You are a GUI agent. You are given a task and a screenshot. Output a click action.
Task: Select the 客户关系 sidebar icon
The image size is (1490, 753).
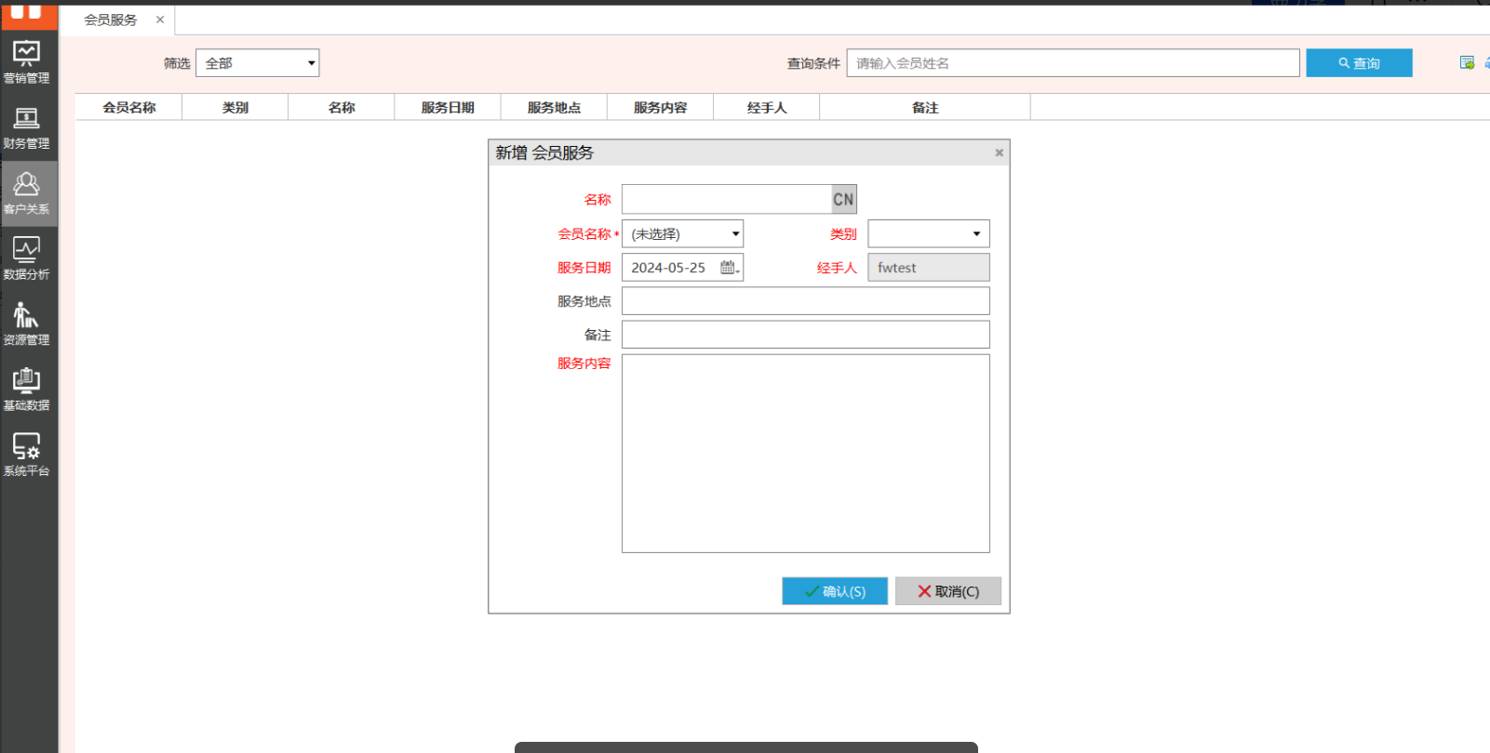pyautogui.click(x=27, y=193)
